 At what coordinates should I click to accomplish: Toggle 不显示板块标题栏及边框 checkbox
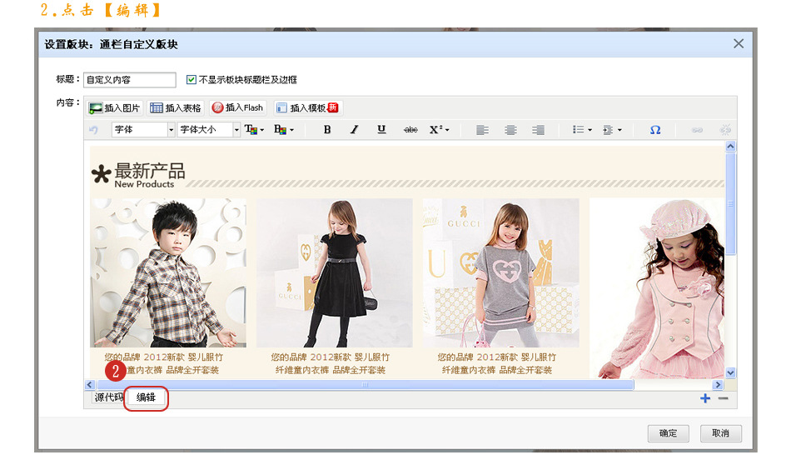(192, 79)
